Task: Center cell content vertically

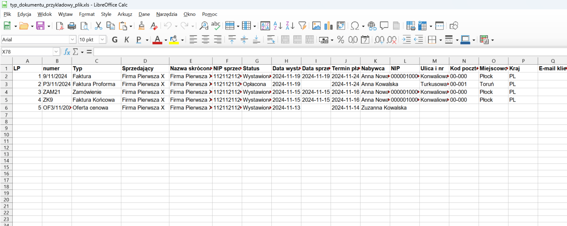Action: (x=244, y=40)
